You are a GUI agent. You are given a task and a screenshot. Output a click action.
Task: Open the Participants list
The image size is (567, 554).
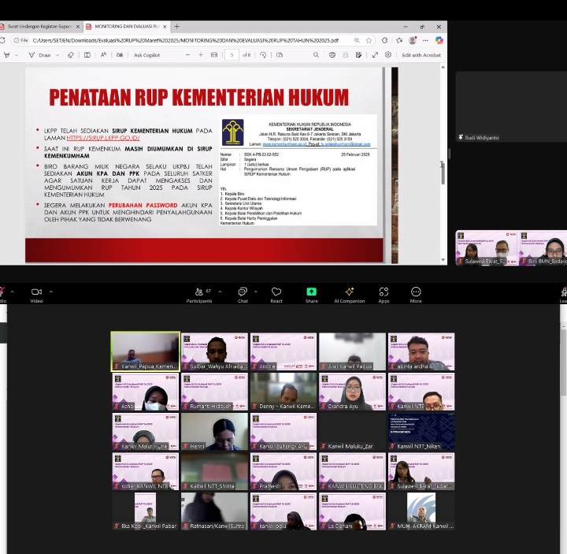tap(199, 294)
